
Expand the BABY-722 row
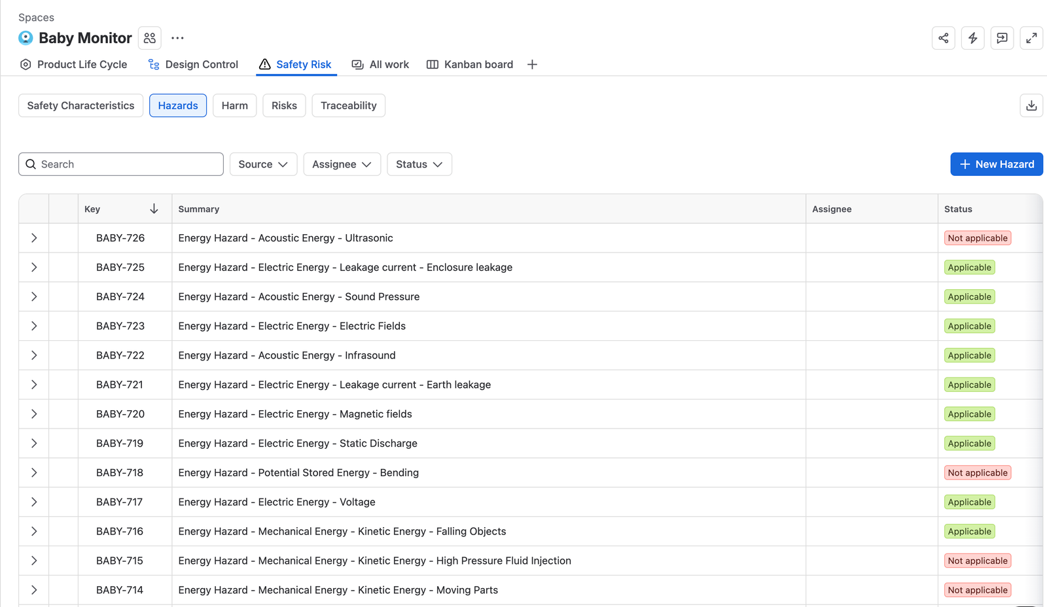(34, 355)
